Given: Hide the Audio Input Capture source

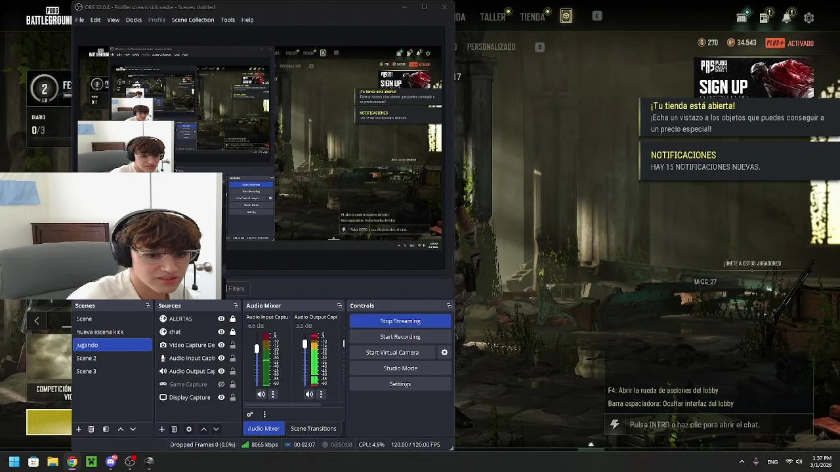Looking at the screenshot, I should pyautogui.click(x=221, y=358).
